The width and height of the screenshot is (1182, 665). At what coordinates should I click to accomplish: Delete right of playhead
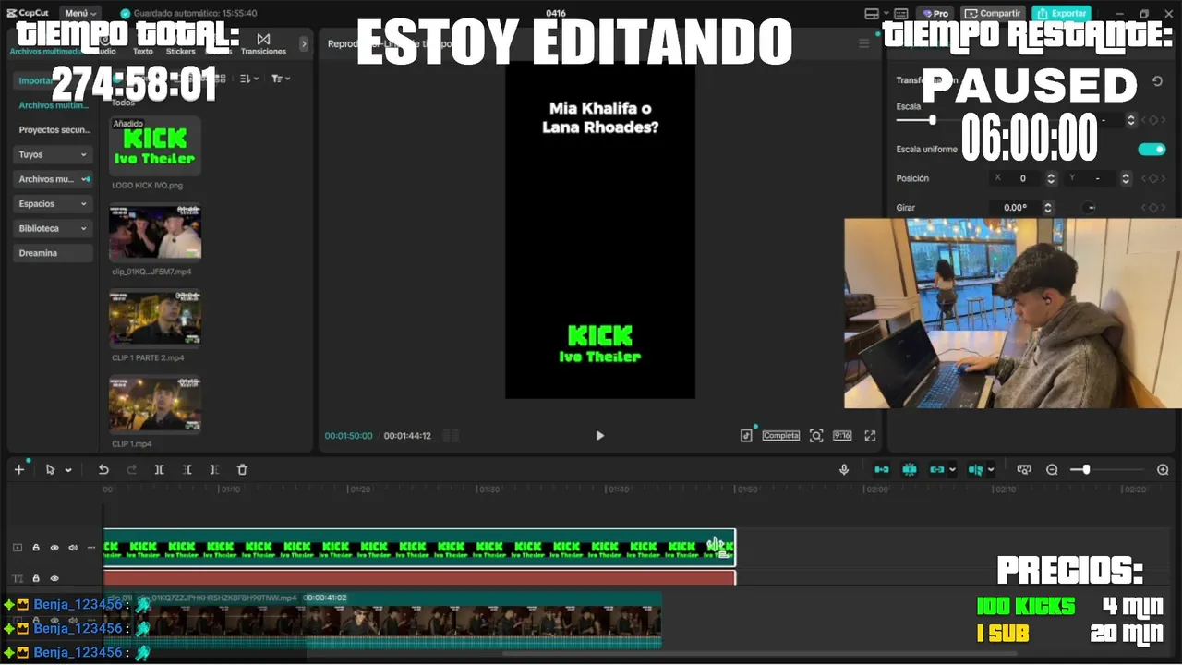click(214, 469)
